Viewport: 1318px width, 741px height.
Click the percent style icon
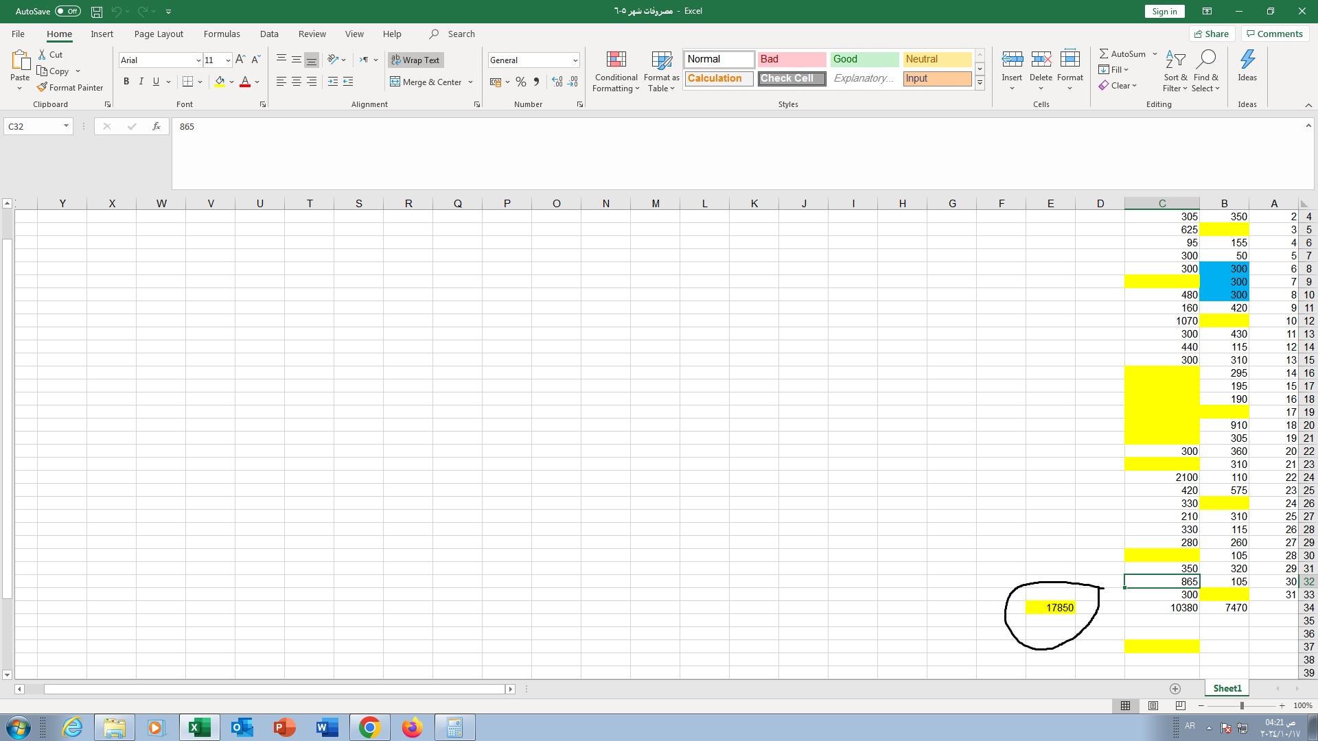coord(521,82)
